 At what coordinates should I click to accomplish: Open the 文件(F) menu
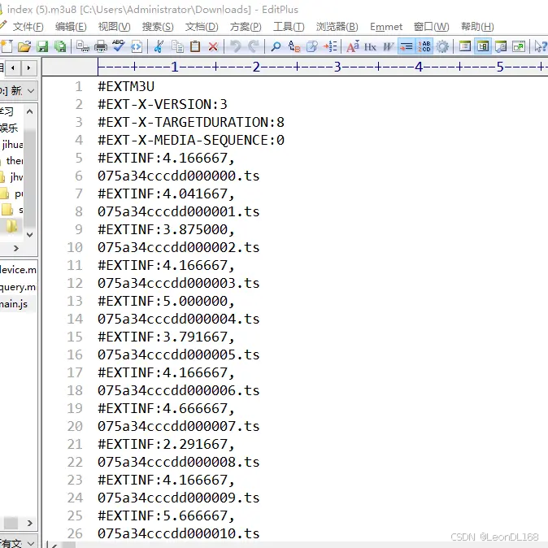coord(28,27)
